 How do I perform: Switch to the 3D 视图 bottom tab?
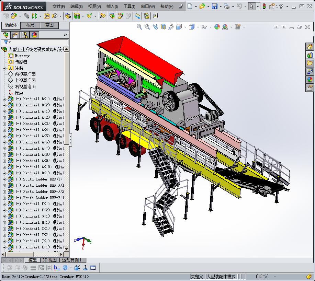[49, 260]
